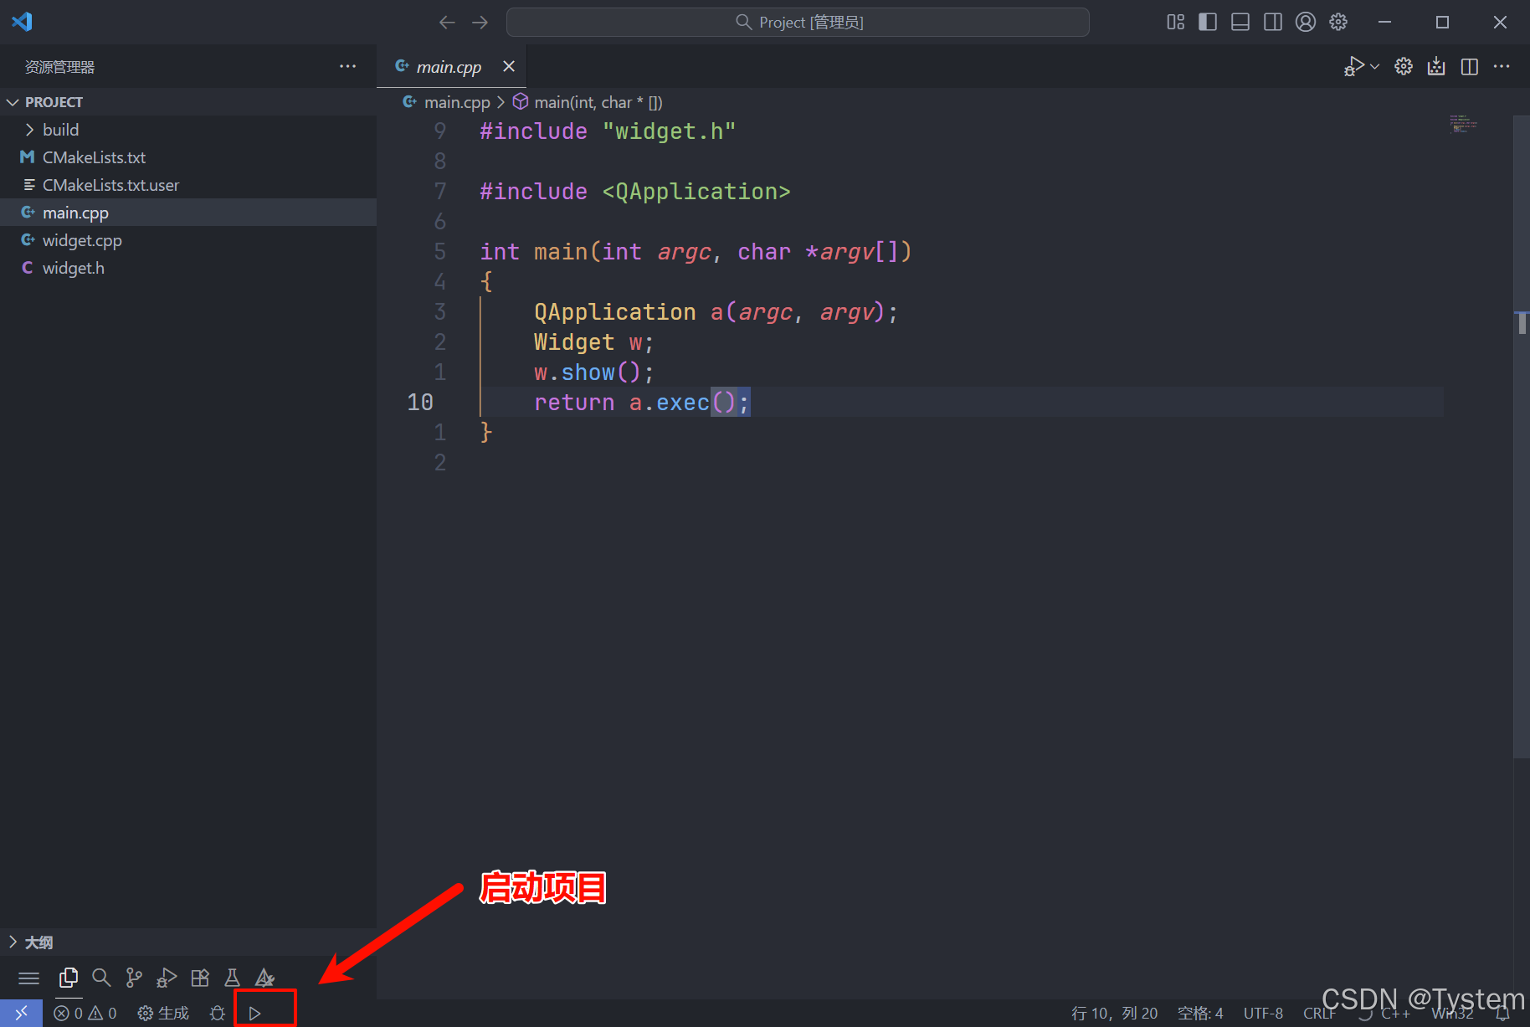Click the int main function signature line

pos(696,252)
